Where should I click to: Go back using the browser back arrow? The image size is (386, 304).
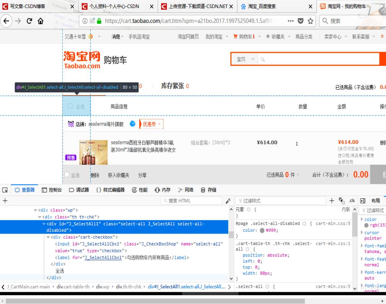click(7, 21)
